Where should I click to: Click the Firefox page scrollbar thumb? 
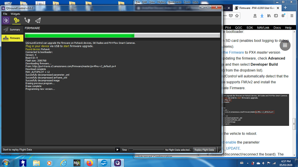tap(294, 124)
